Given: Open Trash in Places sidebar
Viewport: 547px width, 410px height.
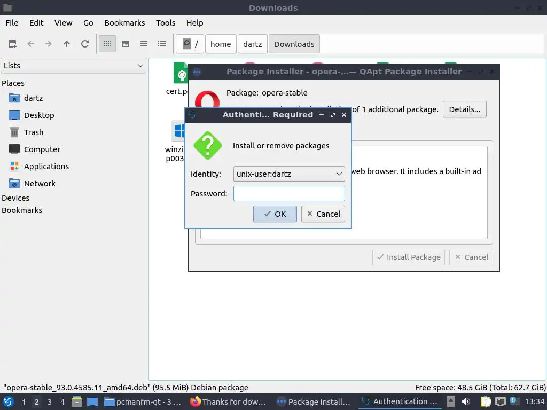Looking at the screenshot, I should (x=34, y=132).
